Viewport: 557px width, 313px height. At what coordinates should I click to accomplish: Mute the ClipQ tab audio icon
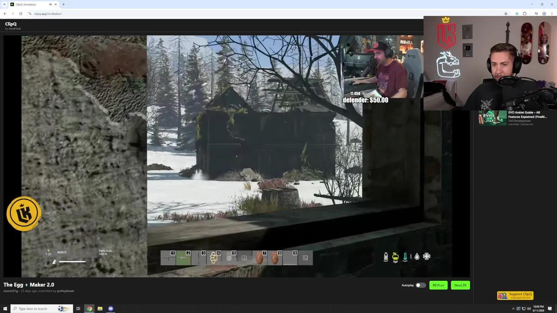pos(50,4)
